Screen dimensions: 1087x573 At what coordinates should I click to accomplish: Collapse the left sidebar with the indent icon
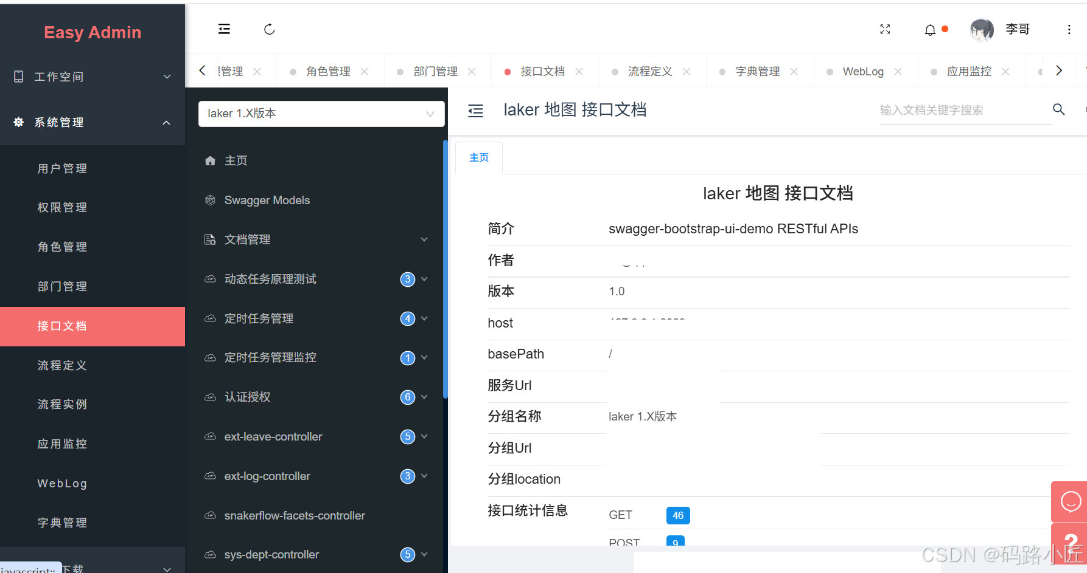pyautogui.click(x=224, y=29)
